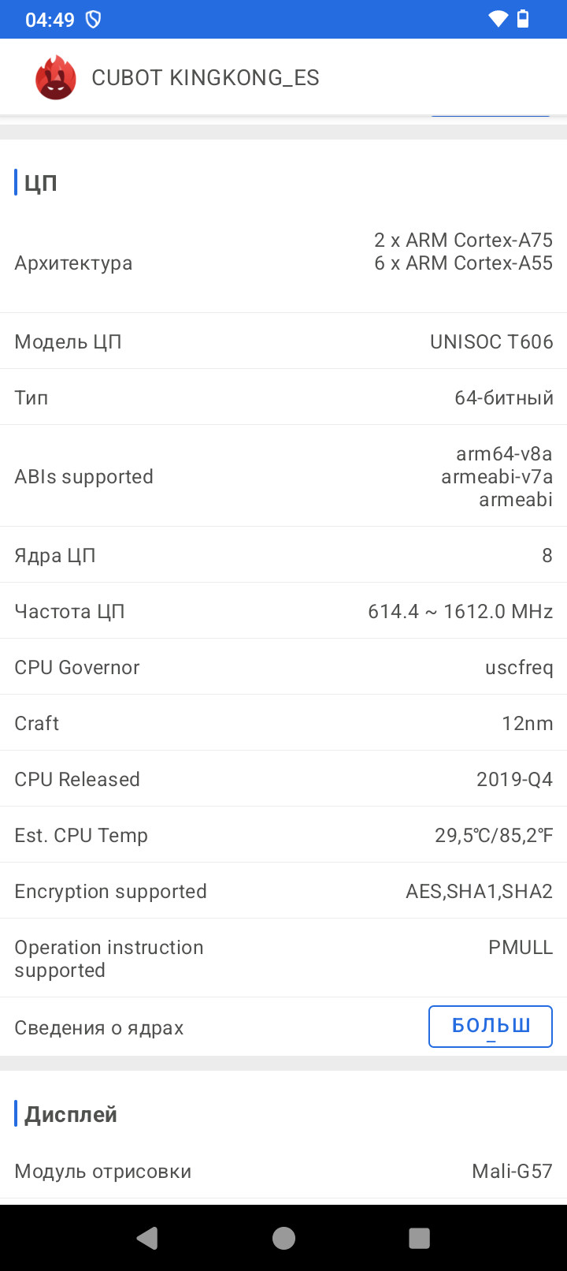Tap the ABIs supported row
This screenshot has height=1271, width=567.
tap(283, 476)
